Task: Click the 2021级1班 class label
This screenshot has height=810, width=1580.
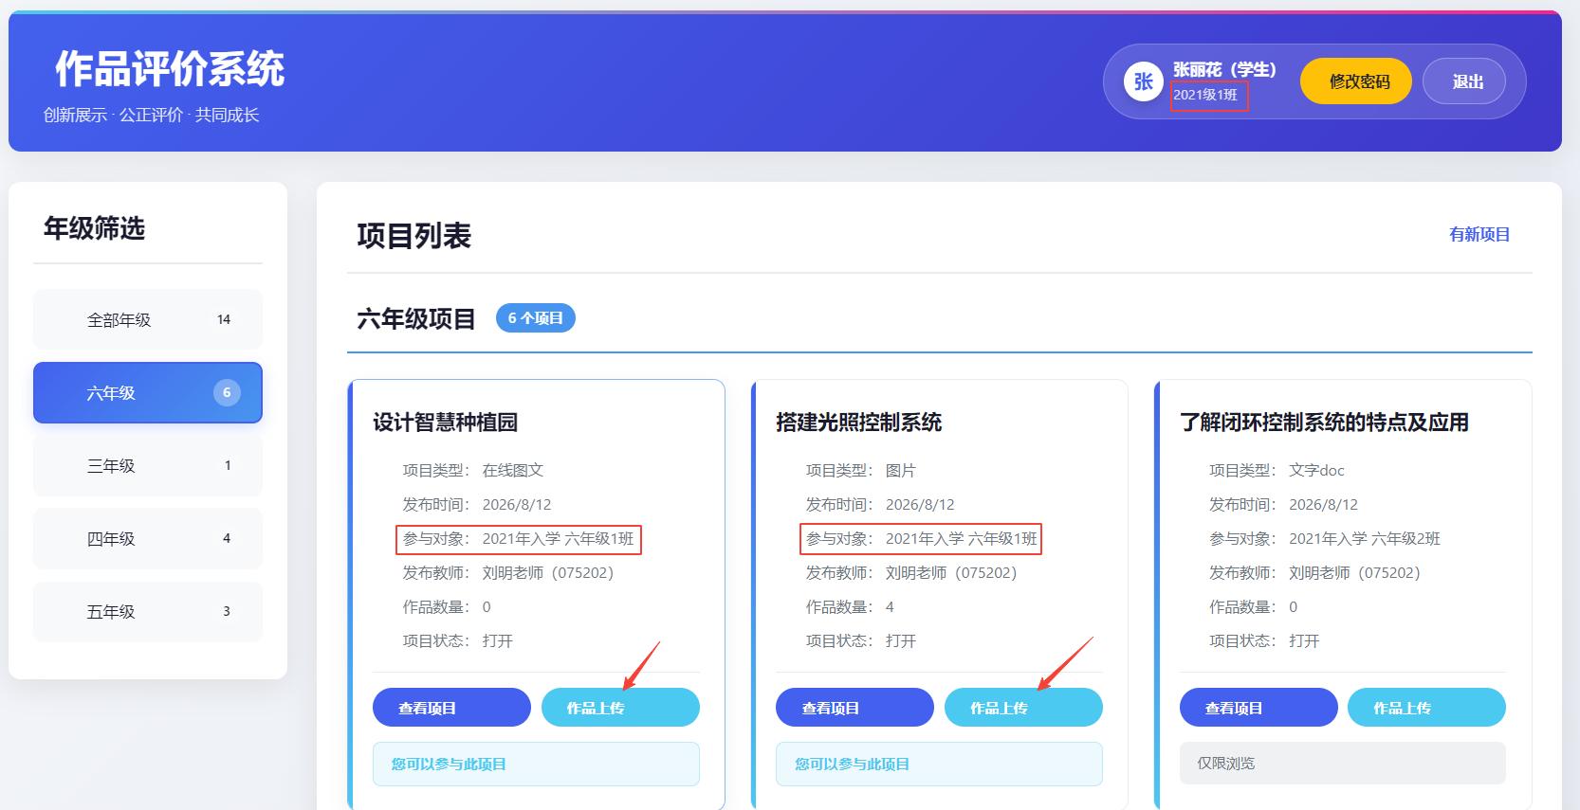Action: [x=1205, y=95]
